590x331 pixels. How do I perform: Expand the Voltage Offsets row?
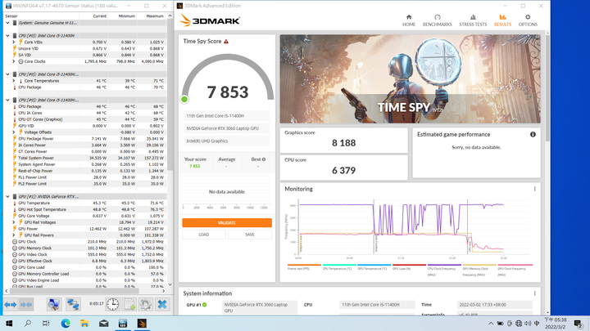pos(14,132)
